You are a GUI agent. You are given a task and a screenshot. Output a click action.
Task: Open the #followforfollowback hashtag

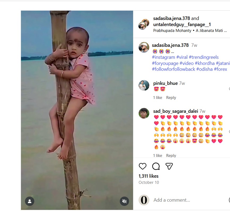click(x=173, y=69)
